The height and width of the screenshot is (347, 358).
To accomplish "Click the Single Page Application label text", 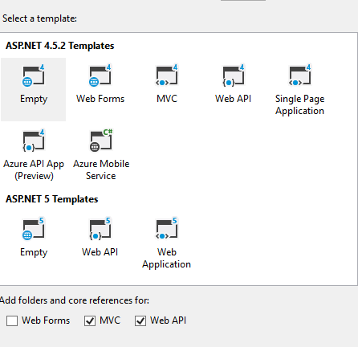I will coord(300,105).
